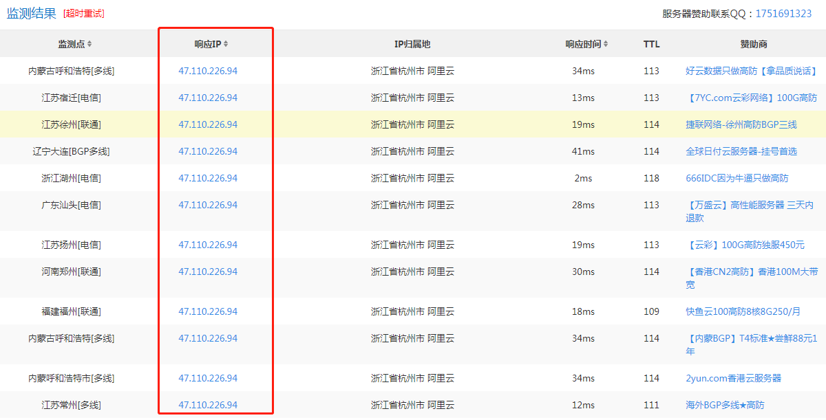
Task: Select IP address in 浙江湖州[电信] row
Action: coord(208,178)
